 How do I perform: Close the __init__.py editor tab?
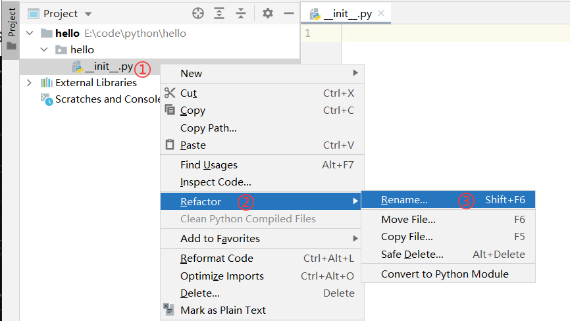(381, 13)
